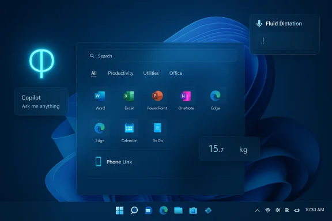
Task: Select the All tab
Action: (94, 73)
